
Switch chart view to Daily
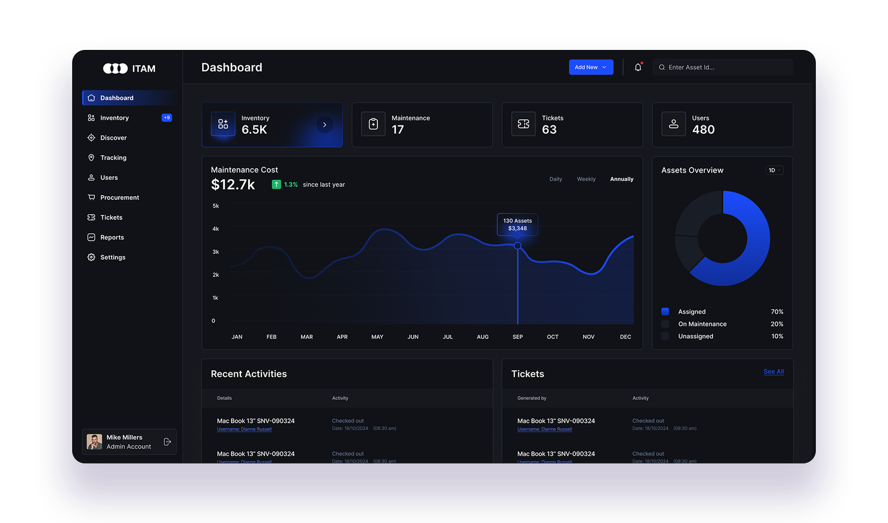click(556, 179)
